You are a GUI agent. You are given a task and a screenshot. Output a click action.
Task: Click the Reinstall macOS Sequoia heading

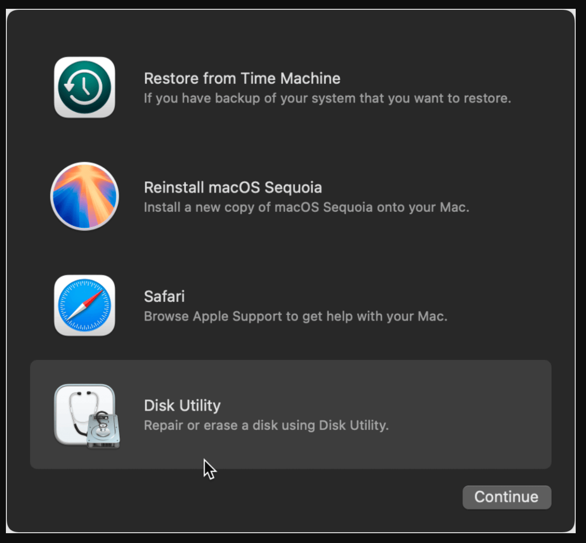(233, 187)
